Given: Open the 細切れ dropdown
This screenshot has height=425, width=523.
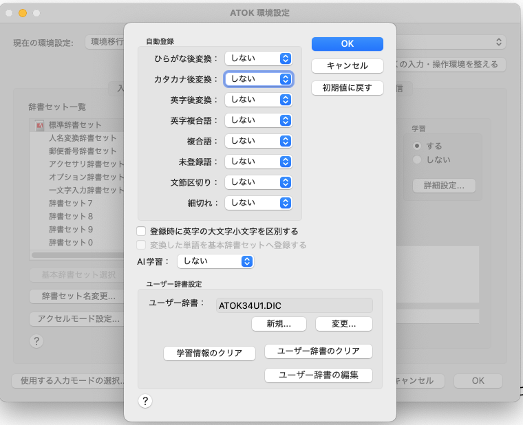Looking at the screenshot, I should click(259, 203).
